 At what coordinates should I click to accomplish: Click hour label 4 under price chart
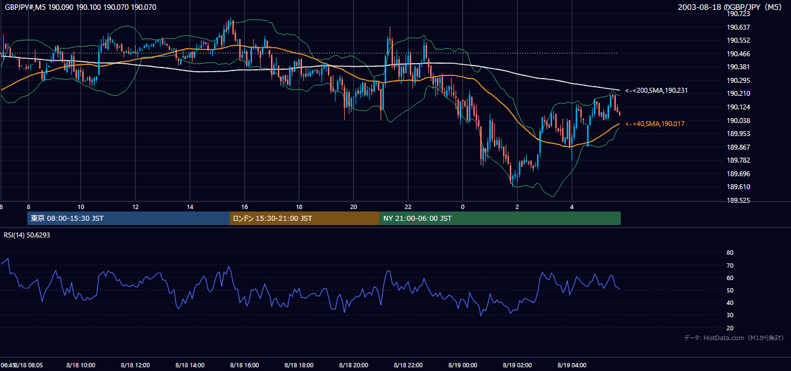(571, 207)
